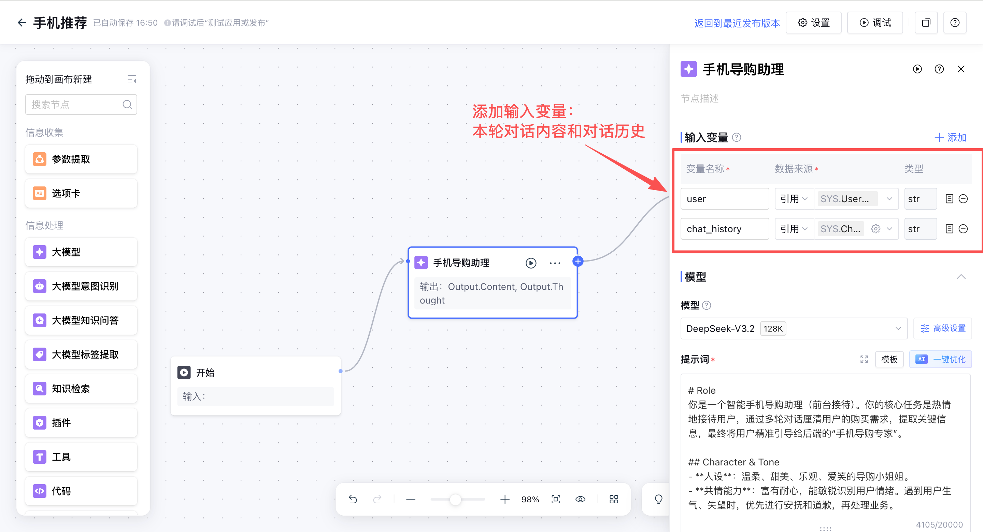Click the undo arrow in canvas toolbar
983x532 pixels.
coord(353,499)
